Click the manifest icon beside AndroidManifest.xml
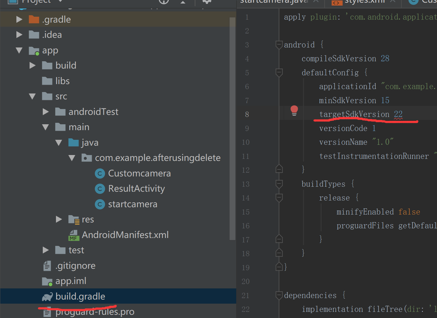This screenshot has height=318, width=437. (x=74, y=234)
